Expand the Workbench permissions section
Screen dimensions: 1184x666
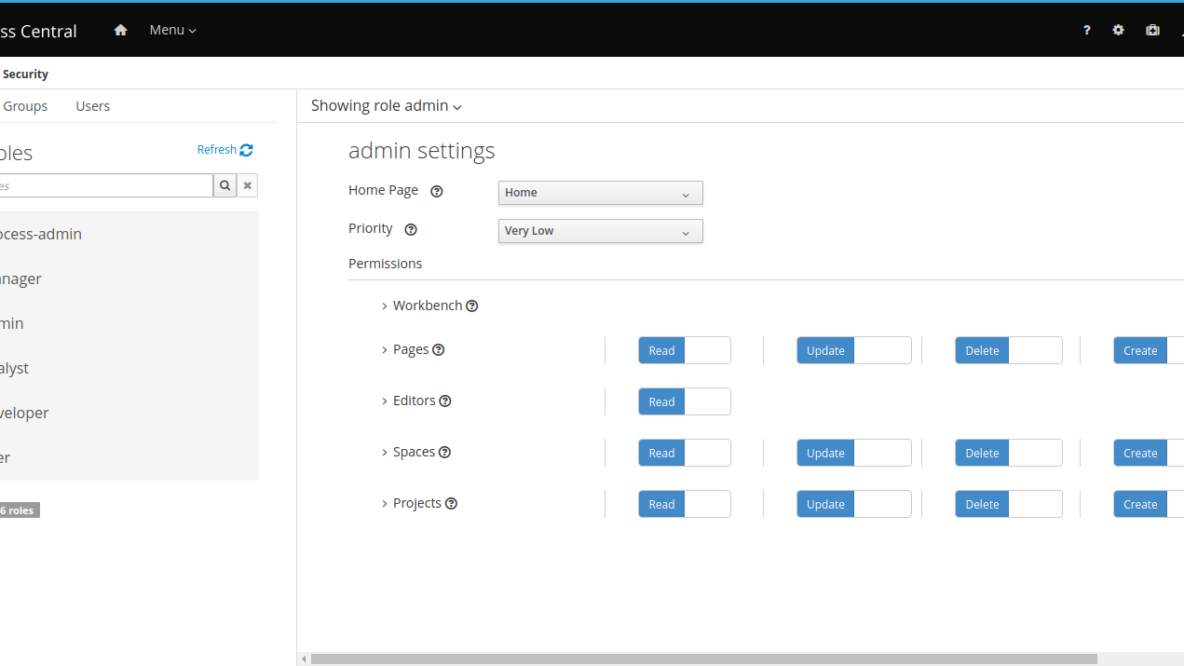click(x=385, y=306)
